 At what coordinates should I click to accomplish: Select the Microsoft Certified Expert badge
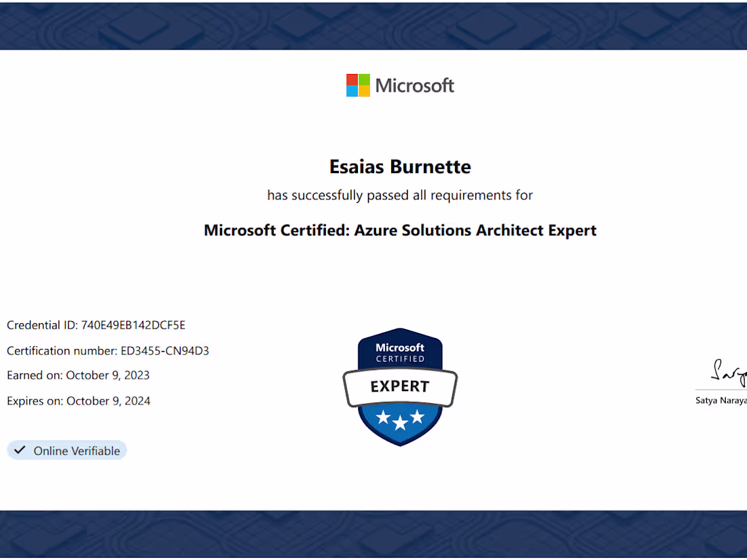coord(400,386)
